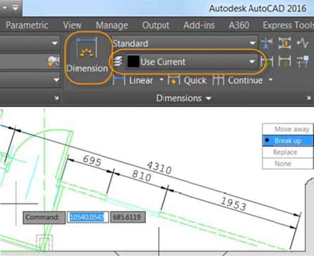
Task: Click the Reassociate dimension icon
Action: tap(302, 61)
